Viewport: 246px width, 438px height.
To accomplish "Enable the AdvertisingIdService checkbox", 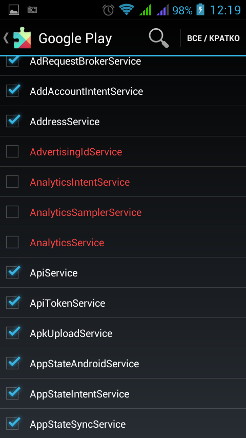I will tap(12, 151).
